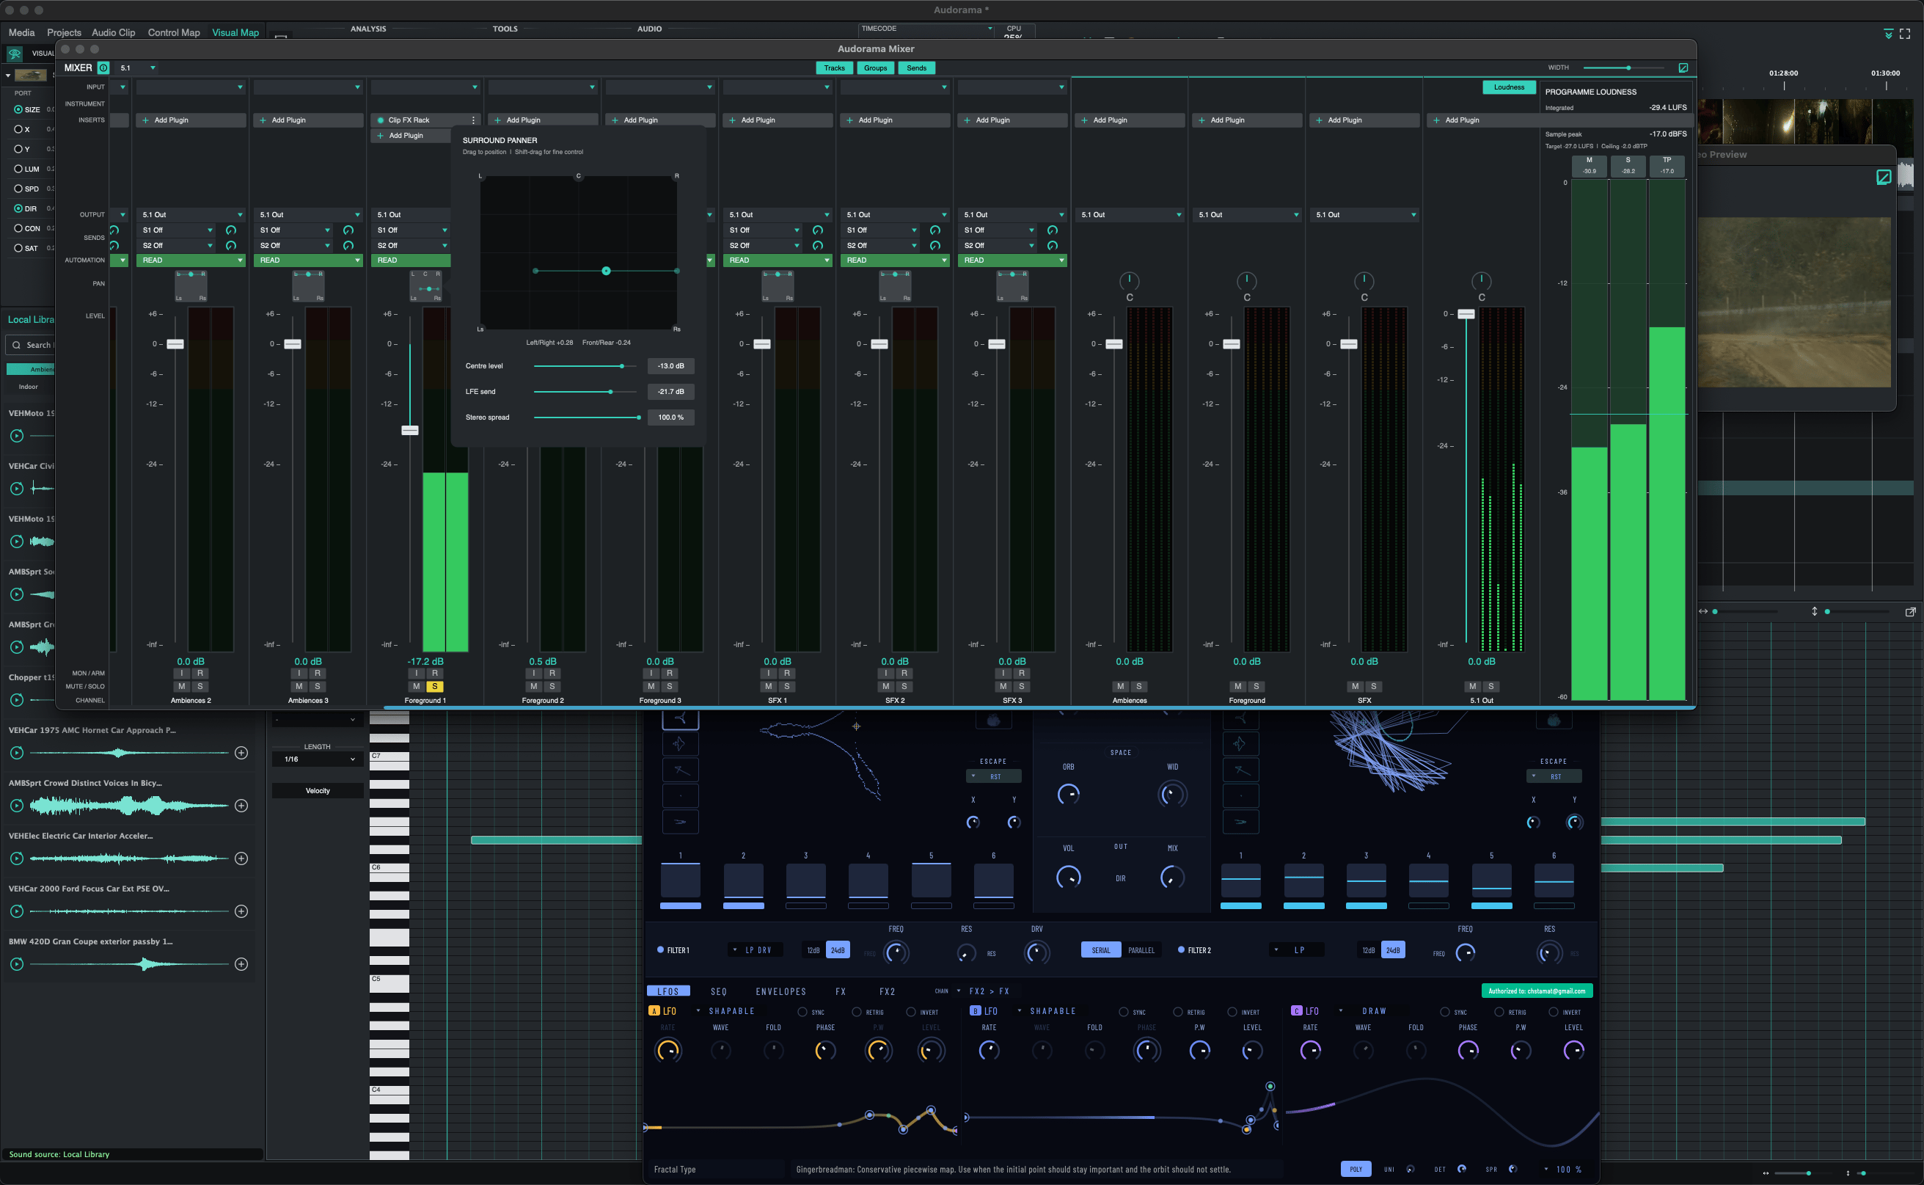Add AMBSprt Crowd Distinct Voices clip to project
This screenshot has width=1924, height=1185.
(241, 806)
